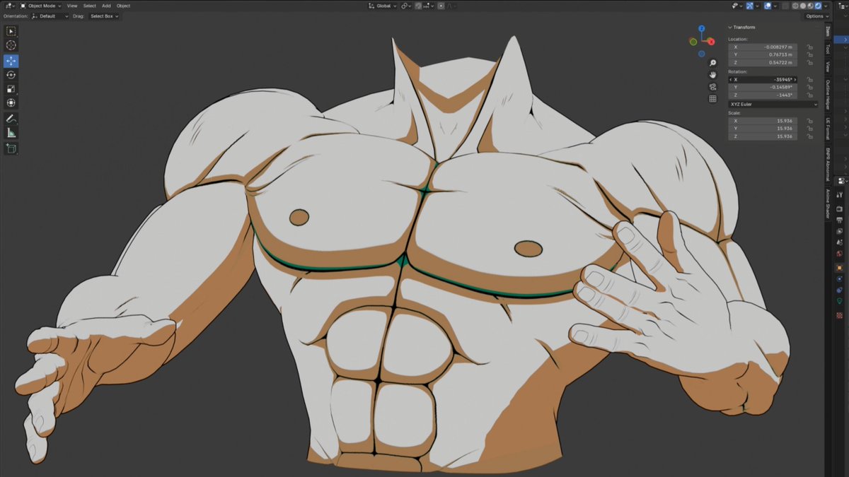Screen dimensions: 849x477
Task: Select wireframe viewport shading mode
Action: [x=795, y=6]
